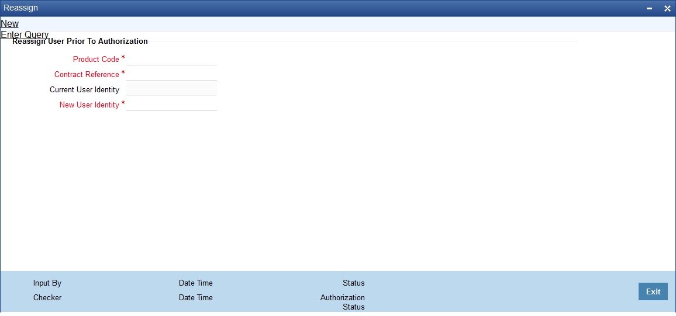Screen dimensions: 676x316
Task: Click the New link
Action: 10,24
